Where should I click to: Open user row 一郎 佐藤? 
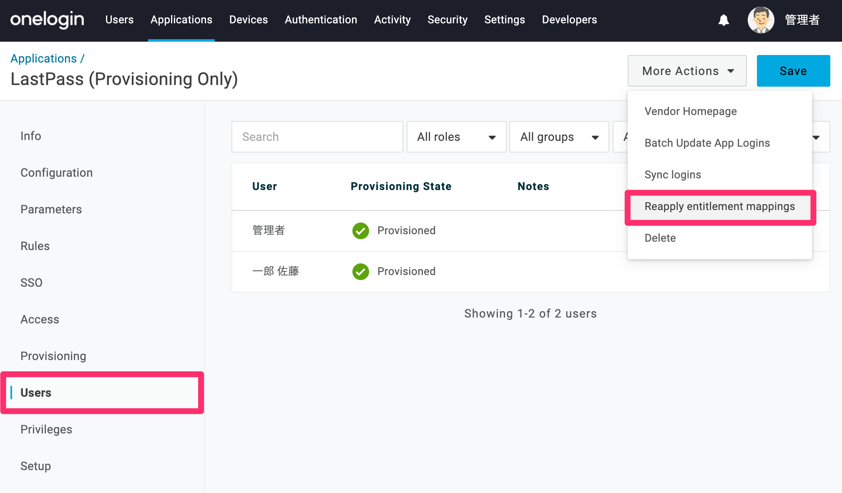click(530, 271)
